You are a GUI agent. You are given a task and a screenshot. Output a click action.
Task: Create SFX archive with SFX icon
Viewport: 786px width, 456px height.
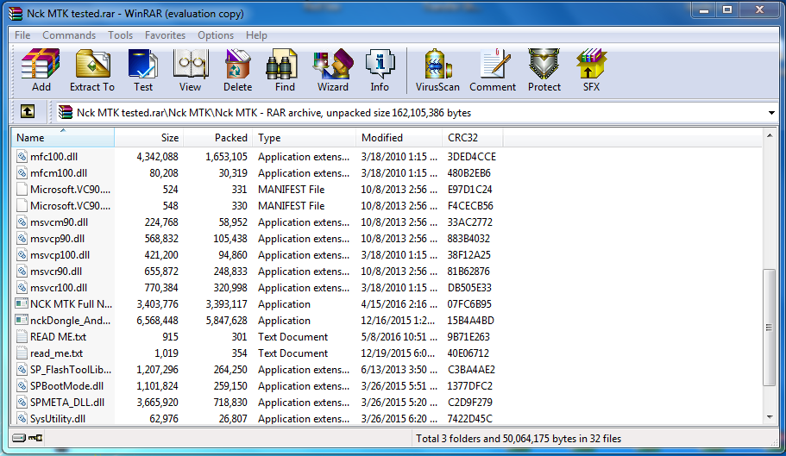pos(591,71)
